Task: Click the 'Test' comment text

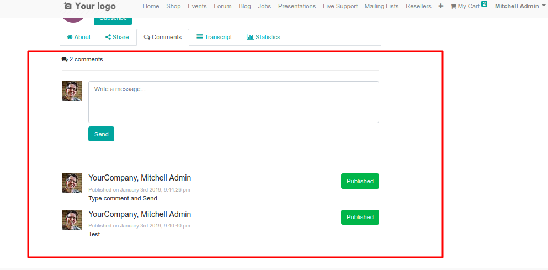Action: (x=94, y=234)
